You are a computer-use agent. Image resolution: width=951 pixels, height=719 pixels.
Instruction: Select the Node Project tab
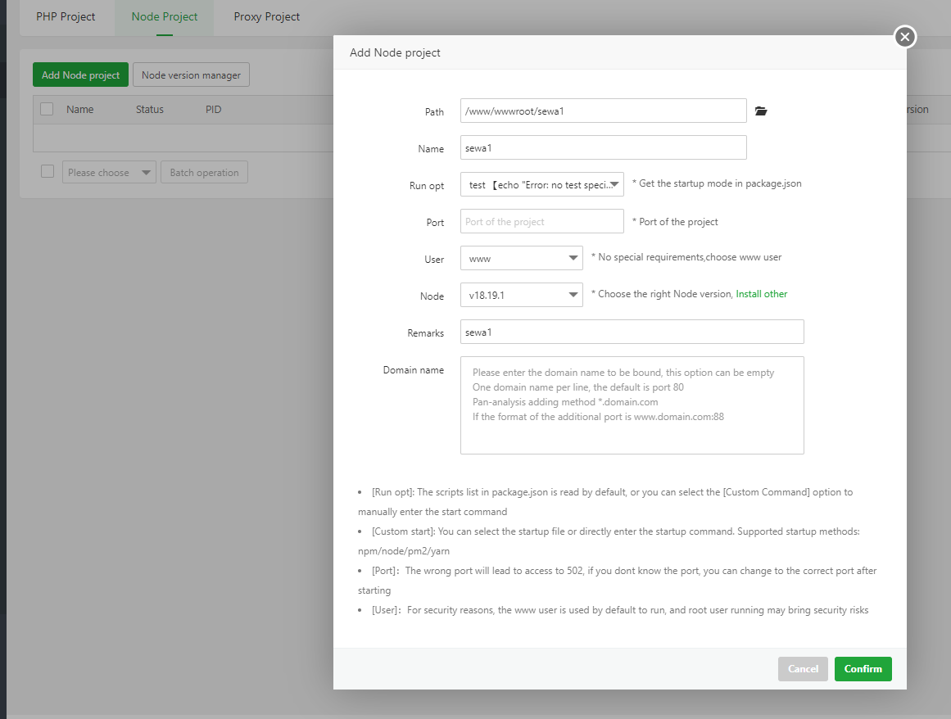point(164,16)
